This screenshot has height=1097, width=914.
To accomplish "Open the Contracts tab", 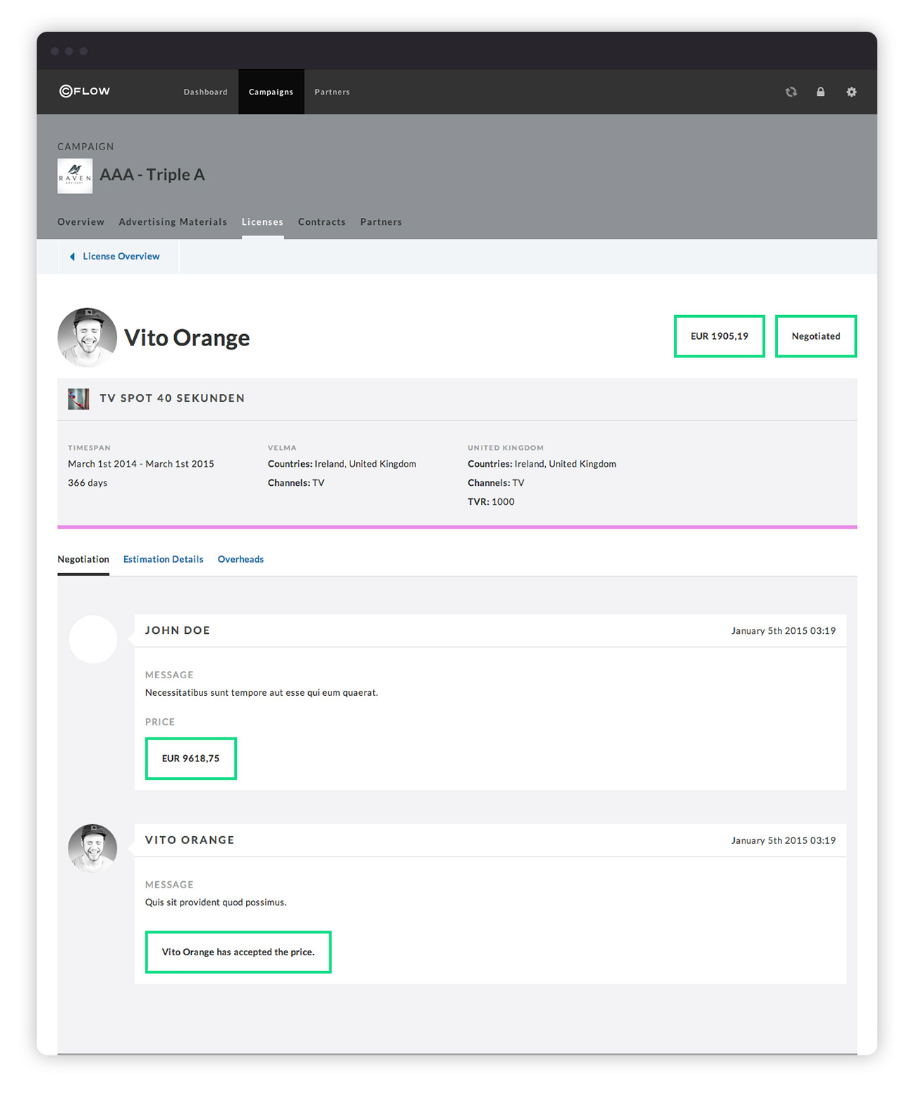I will [x=322, y=221].
